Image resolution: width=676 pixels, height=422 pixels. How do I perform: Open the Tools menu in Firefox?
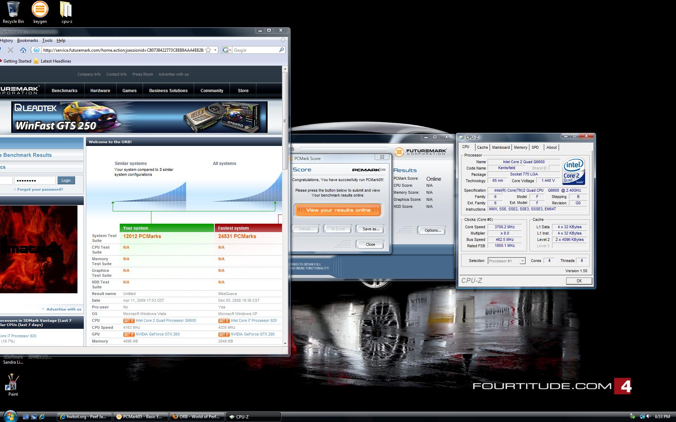47,40
